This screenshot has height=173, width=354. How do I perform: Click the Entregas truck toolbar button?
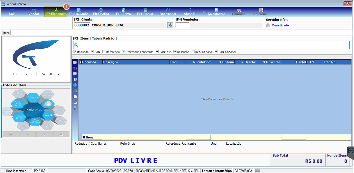(x=239, y=12)
